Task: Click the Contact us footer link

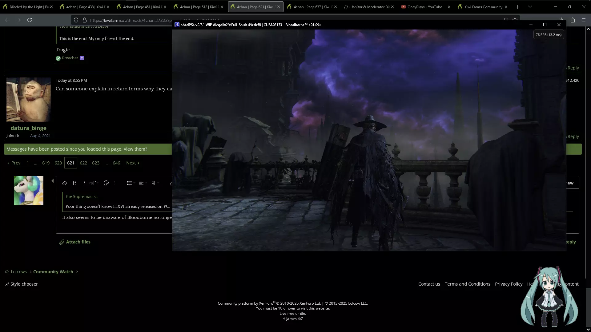Action: 429,284
